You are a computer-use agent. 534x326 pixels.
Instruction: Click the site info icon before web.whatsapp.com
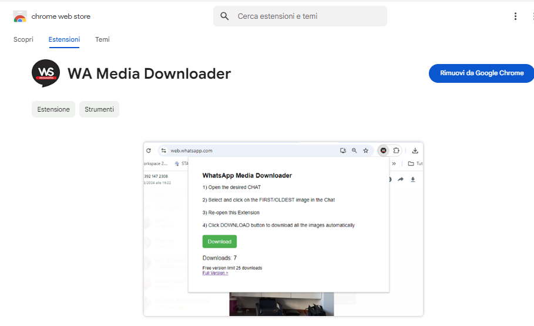tap(164, 150)
